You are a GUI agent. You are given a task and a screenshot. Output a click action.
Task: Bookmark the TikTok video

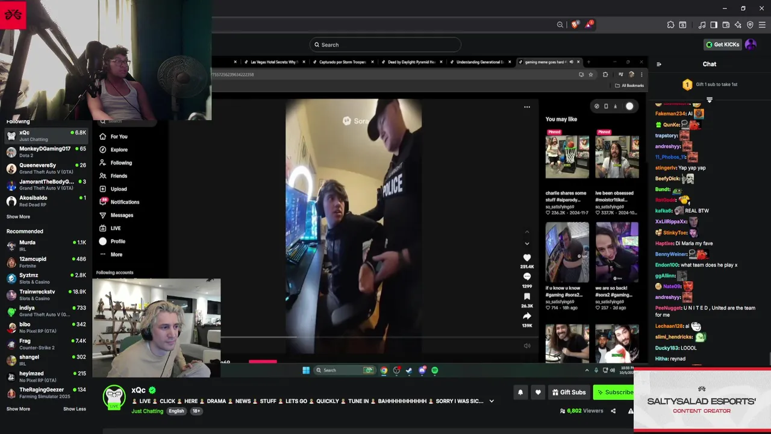click(527, 297)
